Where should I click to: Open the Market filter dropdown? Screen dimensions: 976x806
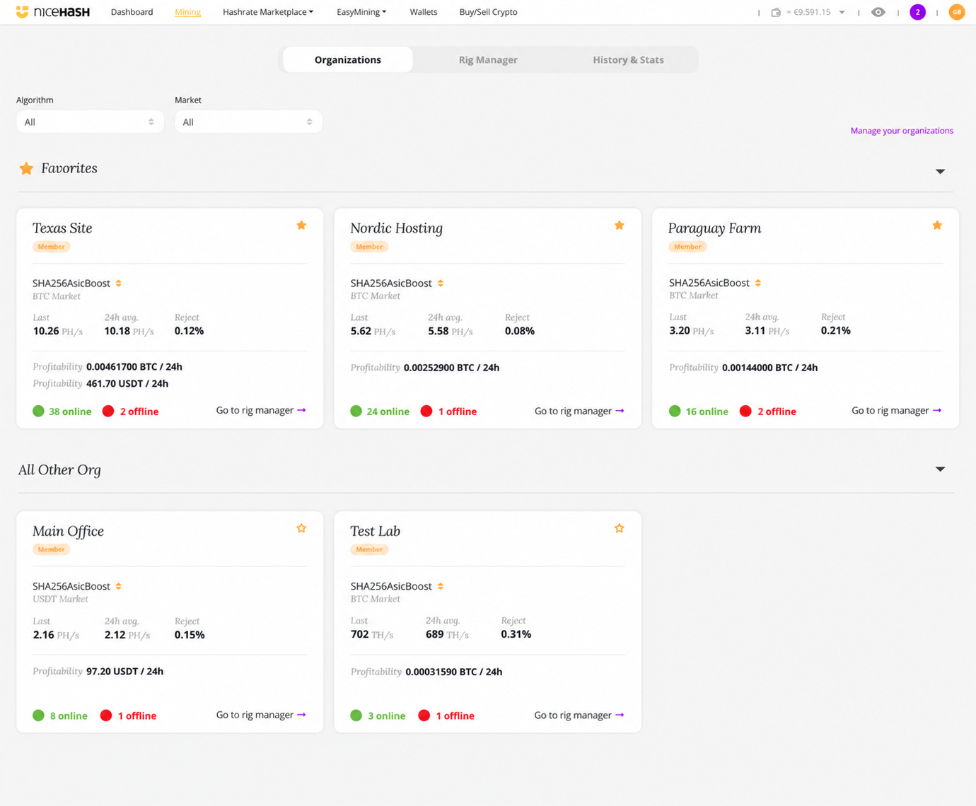[248, 122]
